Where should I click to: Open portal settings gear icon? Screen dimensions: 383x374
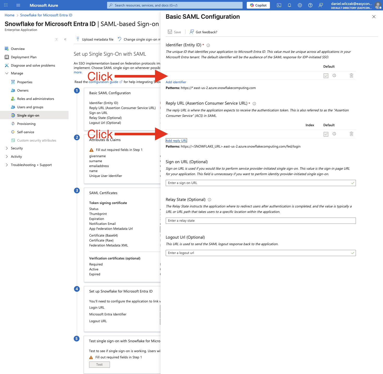coord(300,5)
